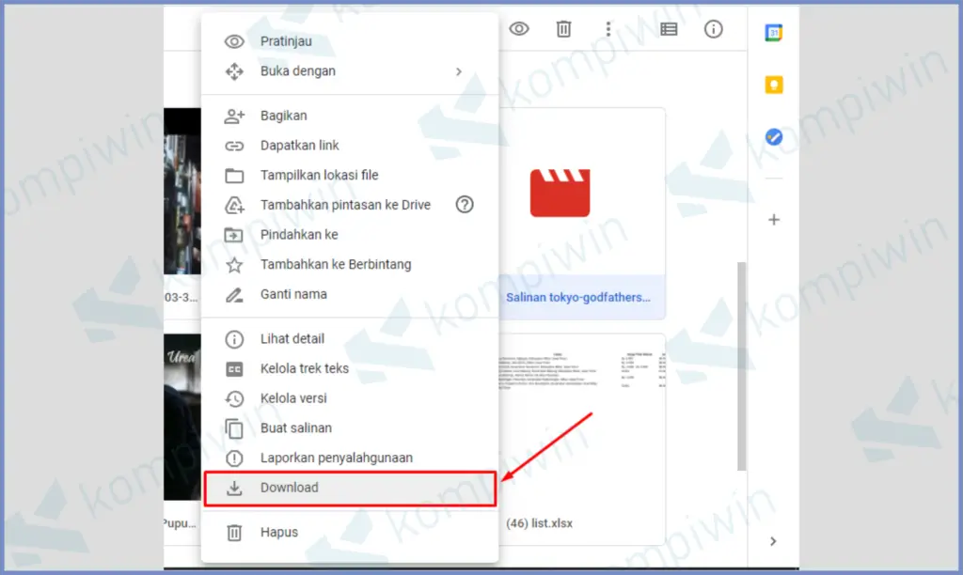The image size is (963, 575).
Task: Click Dapatkan link menu entry
Action: pos(299,146)
